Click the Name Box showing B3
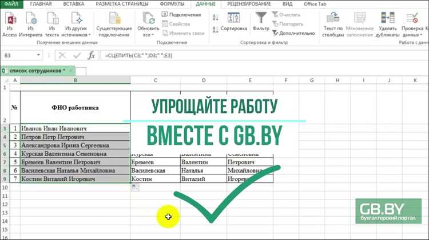This screenshot has width=429, height=240. pos(19,55)
